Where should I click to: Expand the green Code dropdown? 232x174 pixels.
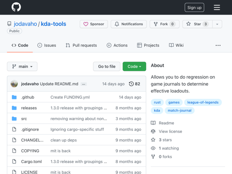(x=134, y=66)
